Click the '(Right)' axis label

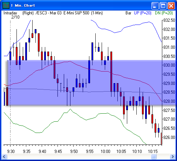28,13
